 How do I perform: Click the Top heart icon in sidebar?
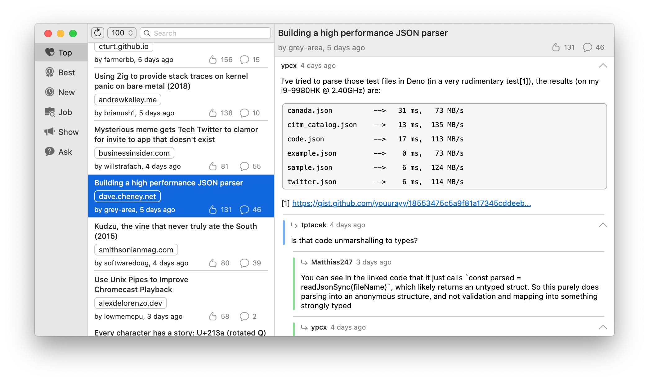coord(50,52)
